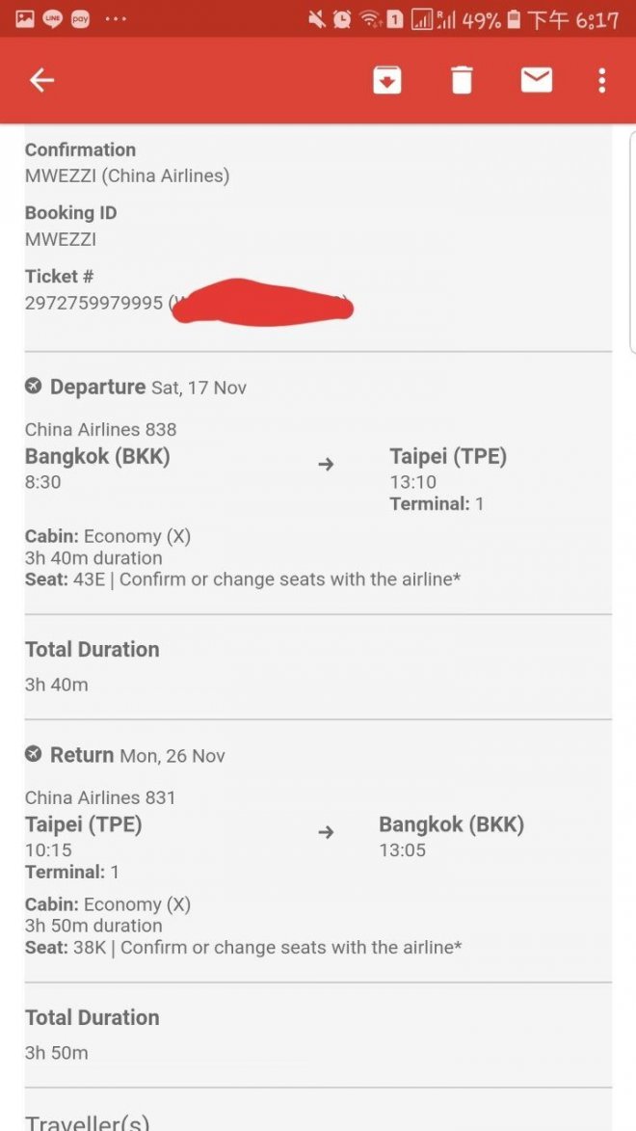Viewport: 636px width, 1131px height.
Task: Tap the Return Mon, 26 Nov heading
Action: click(x=137, y=755)
